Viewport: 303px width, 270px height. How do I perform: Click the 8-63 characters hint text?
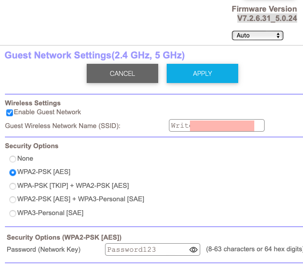click(x=254, y=249)
